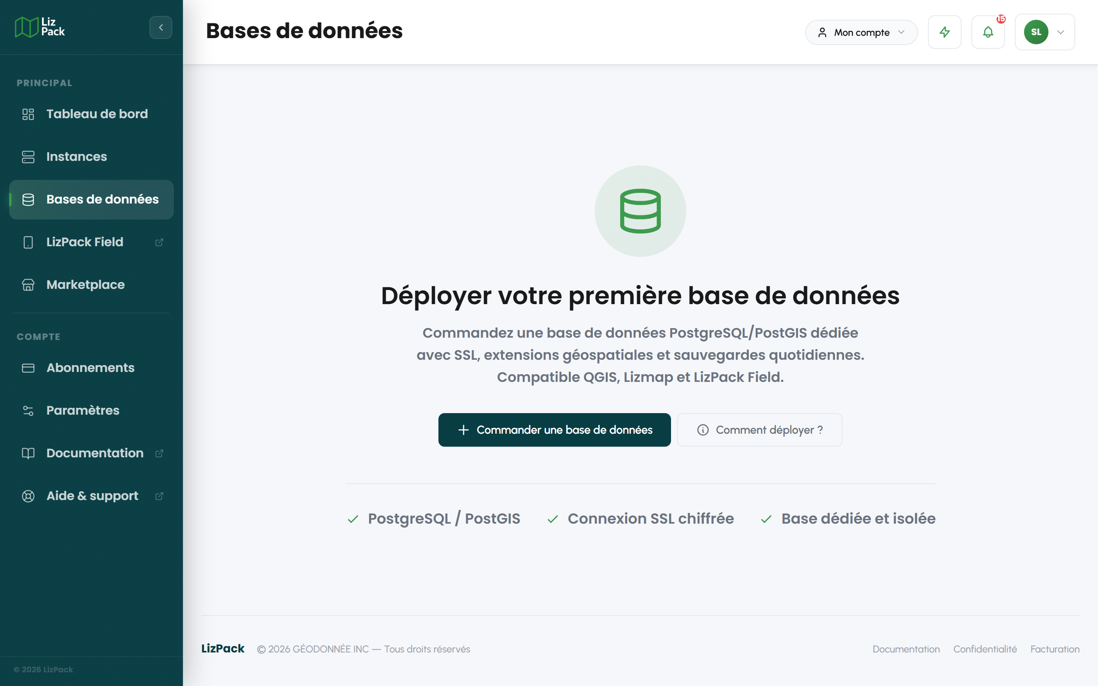Click the external link icon beside Aide & support
This screenshot has width=1098, height=686.
point(159,496)
